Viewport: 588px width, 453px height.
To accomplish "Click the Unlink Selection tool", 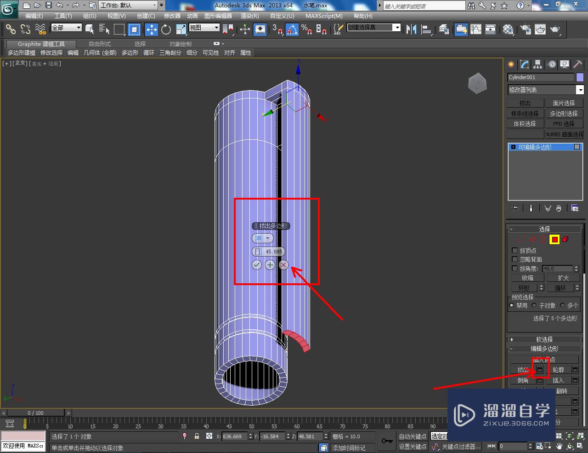I will [x=25, y=29].
